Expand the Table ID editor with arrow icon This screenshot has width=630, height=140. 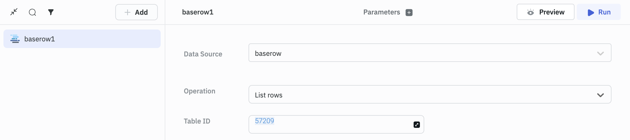point(416,125)
